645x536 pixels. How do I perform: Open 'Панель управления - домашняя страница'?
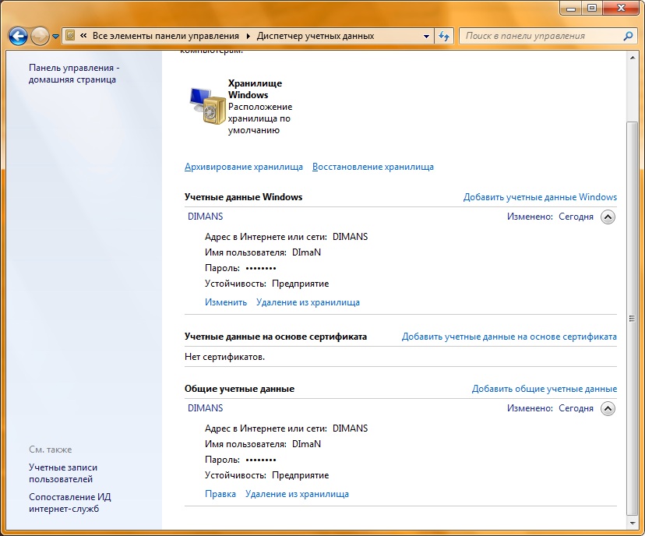point(74,74)
